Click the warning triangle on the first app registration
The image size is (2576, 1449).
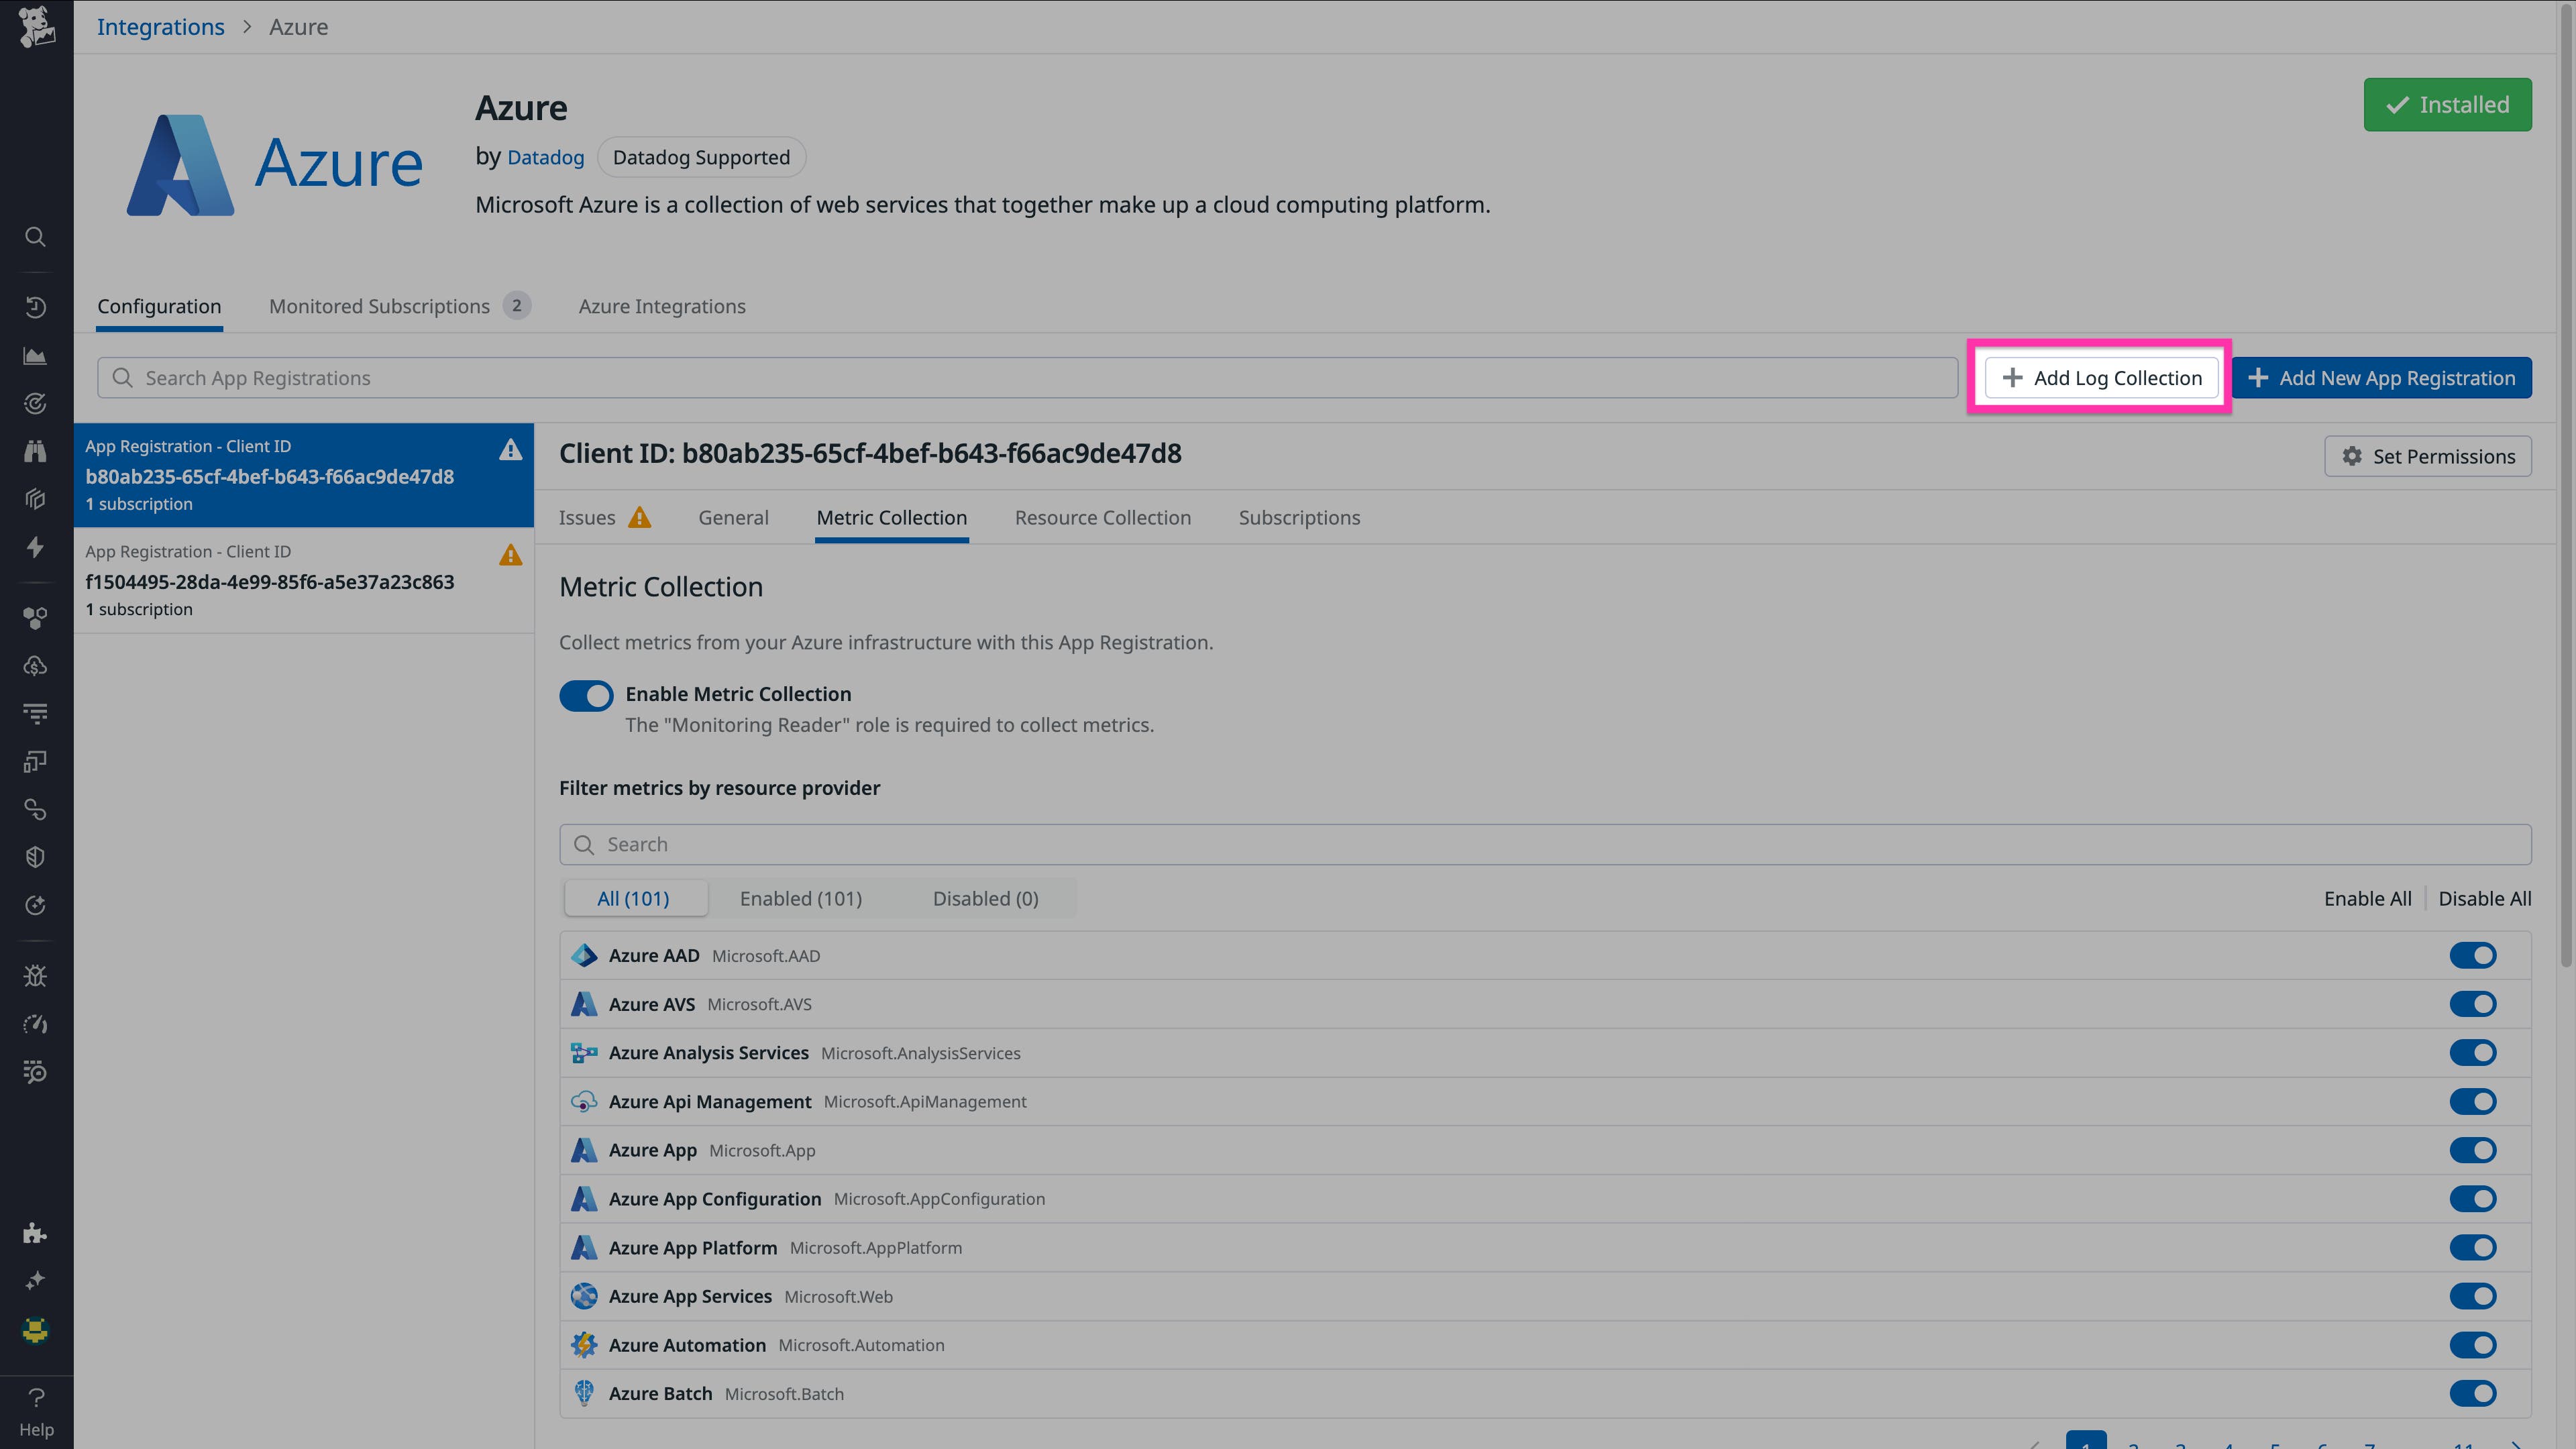tap(511, 450)
